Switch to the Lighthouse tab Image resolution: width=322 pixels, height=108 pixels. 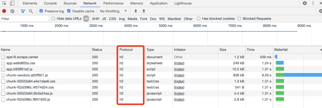183,3
